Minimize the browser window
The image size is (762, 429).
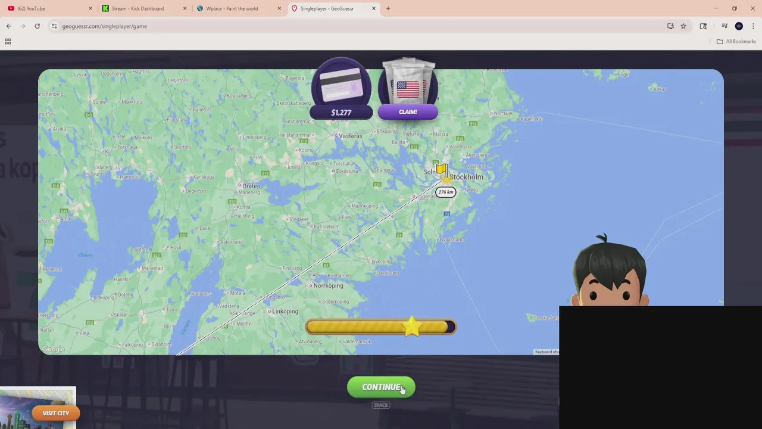click(716, 8)
